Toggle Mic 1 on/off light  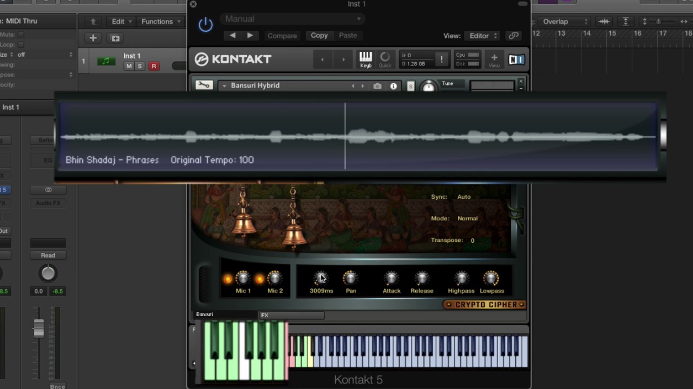tap(228, 279)
